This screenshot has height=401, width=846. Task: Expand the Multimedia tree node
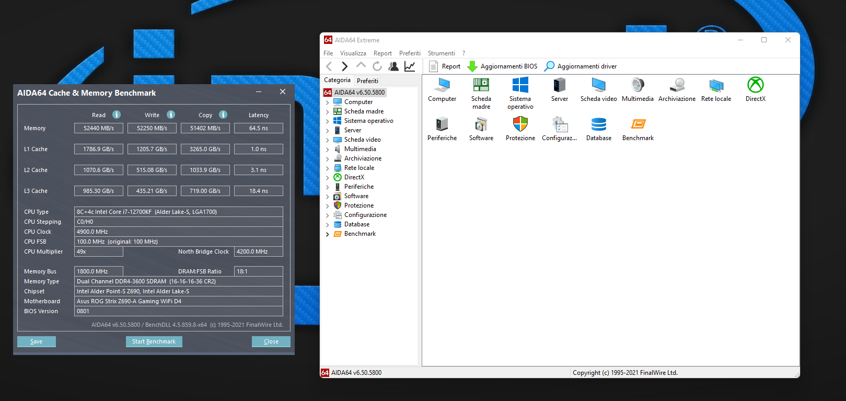[328, 150]
